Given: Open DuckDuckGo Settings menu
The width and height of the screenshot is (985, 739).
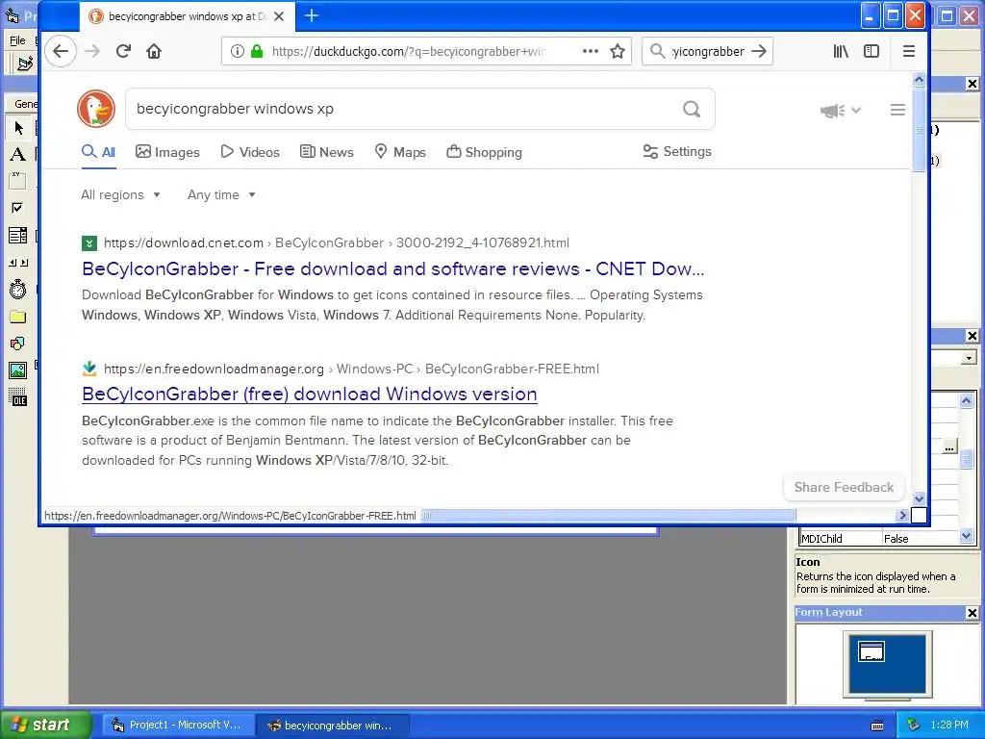Looking at the screenshot, I should (677, 151).
